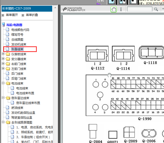Click the FlashPaper search text field
Image resolution: width=164 pixels, height=143 pixels.
point(140,9)
